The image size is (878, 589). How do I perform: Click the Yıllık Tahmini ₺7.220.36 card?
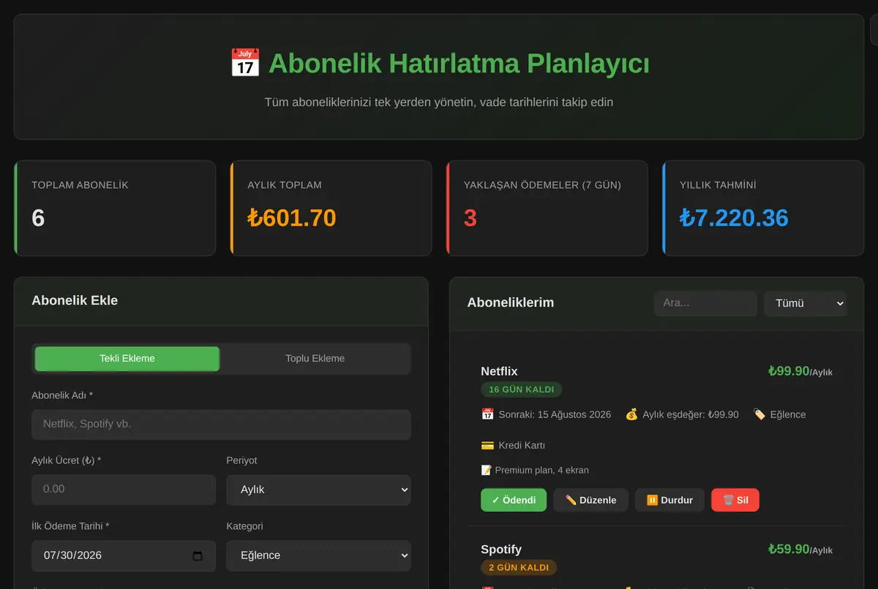tap(763, 208)
